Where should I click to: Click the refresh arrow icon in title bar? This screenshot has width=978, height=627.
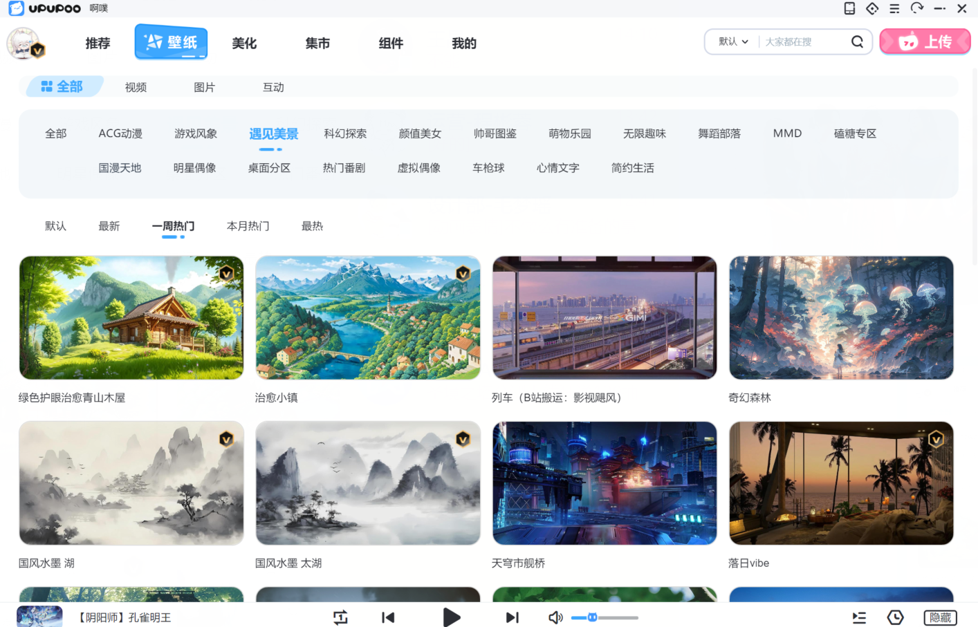coord(917,8)
